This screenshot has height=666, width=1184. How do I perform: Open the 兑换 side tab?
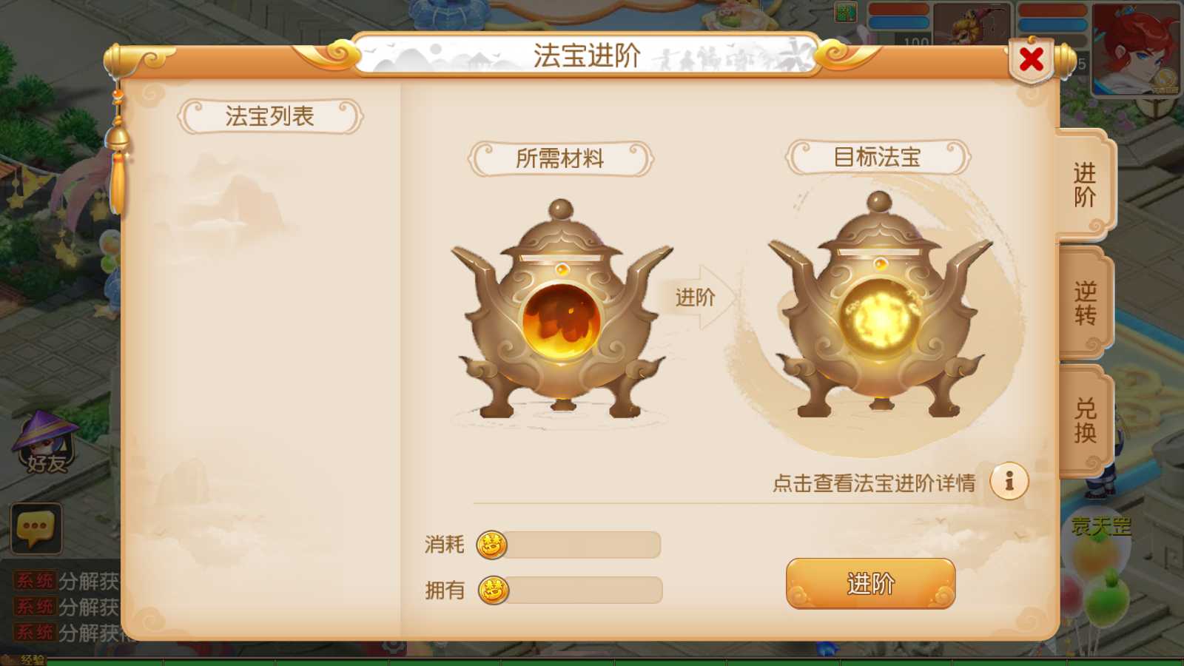[1085, 420]
